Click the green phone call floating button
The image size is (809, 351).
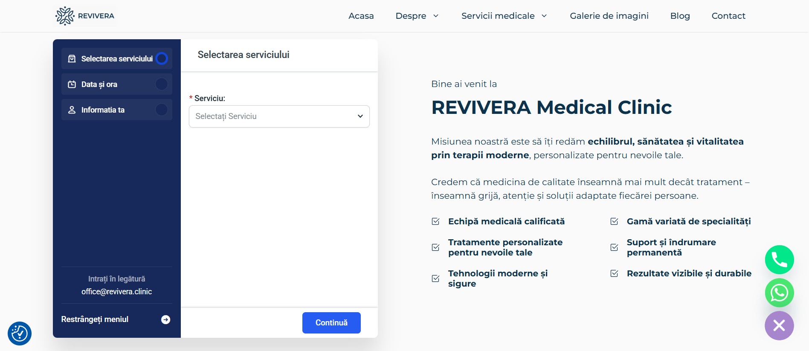(x=779, y=260)
